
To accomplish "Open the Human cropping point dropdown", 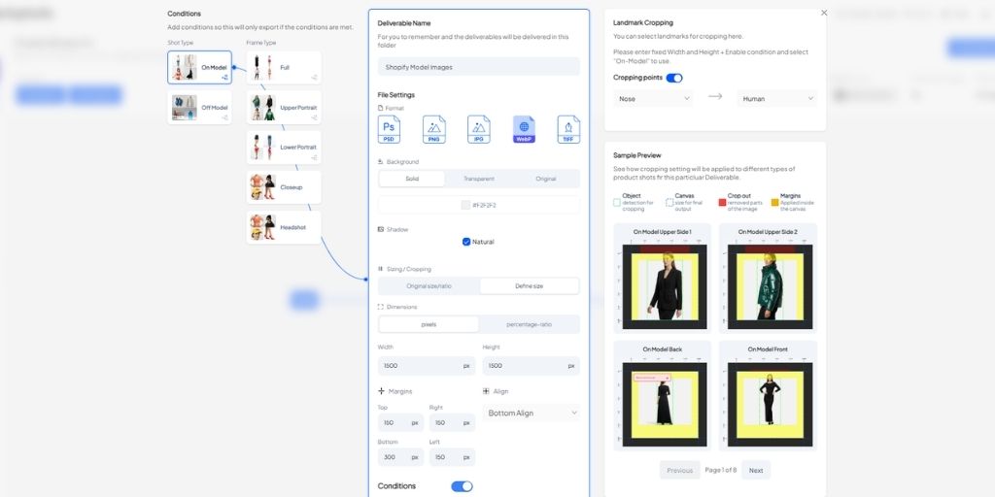I will point(777,98).
